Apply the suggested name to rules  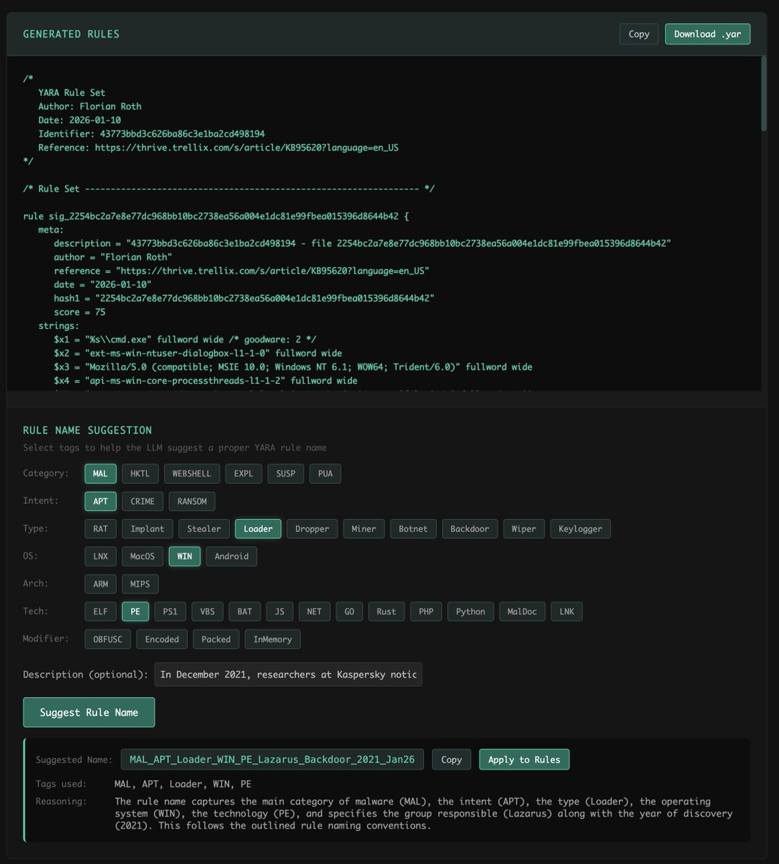(524, 759)
